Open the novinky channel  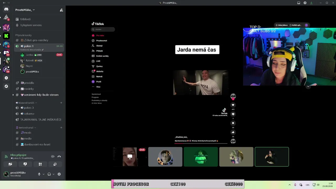pos(39,89)
